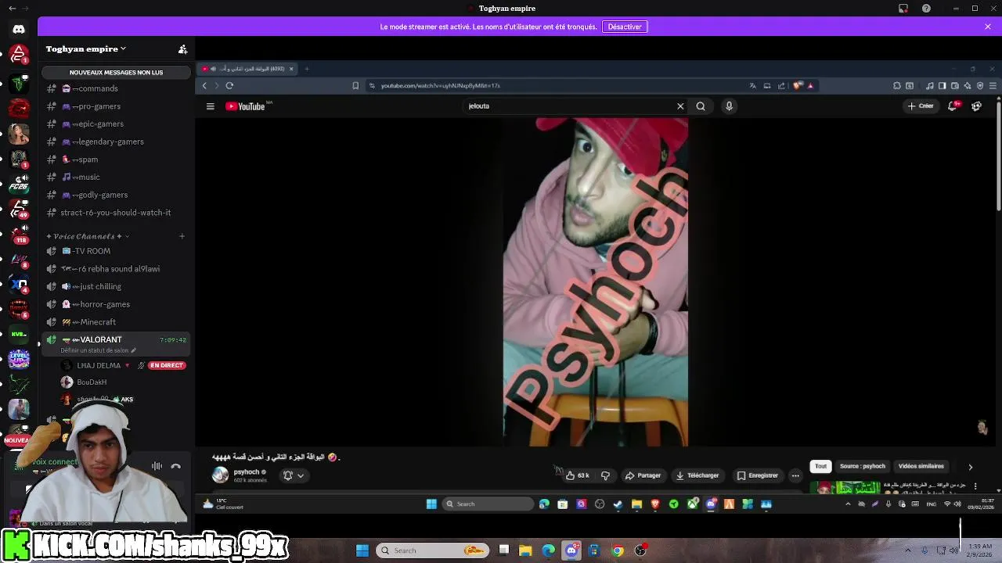This screenshot has height=563, width=1002.
Task: Dismiss the streamer mode banner
Action: pyautogui.click(x=988, y=27)
